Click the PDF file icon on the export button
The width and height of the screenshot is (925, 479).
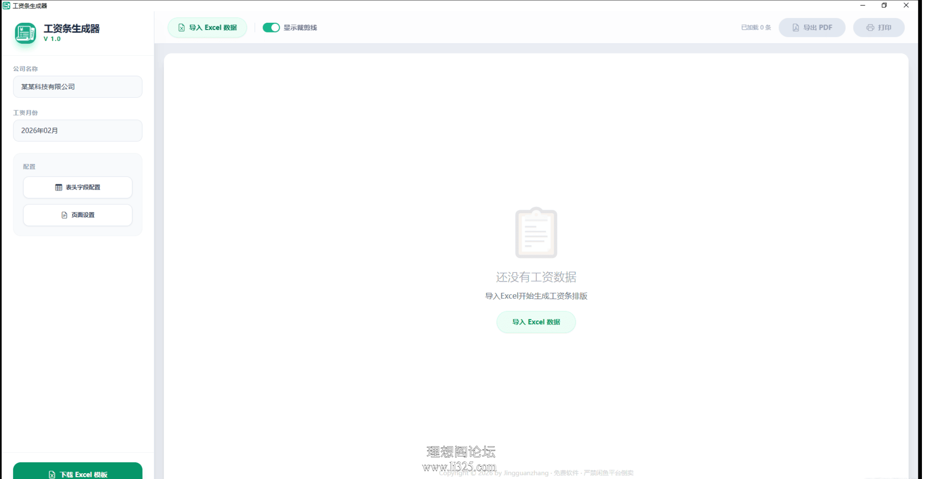796,28
